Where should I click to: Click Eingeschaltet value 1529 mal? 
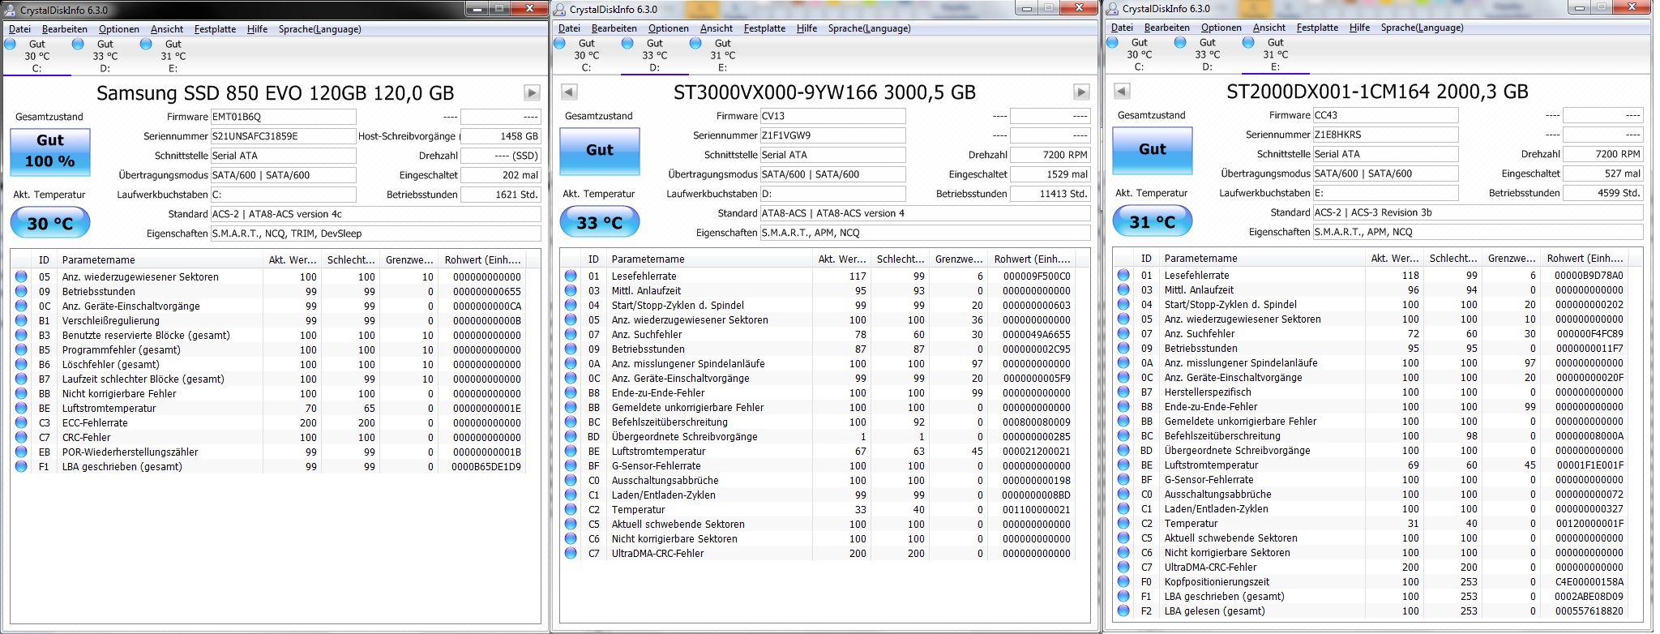(1050, 174)
